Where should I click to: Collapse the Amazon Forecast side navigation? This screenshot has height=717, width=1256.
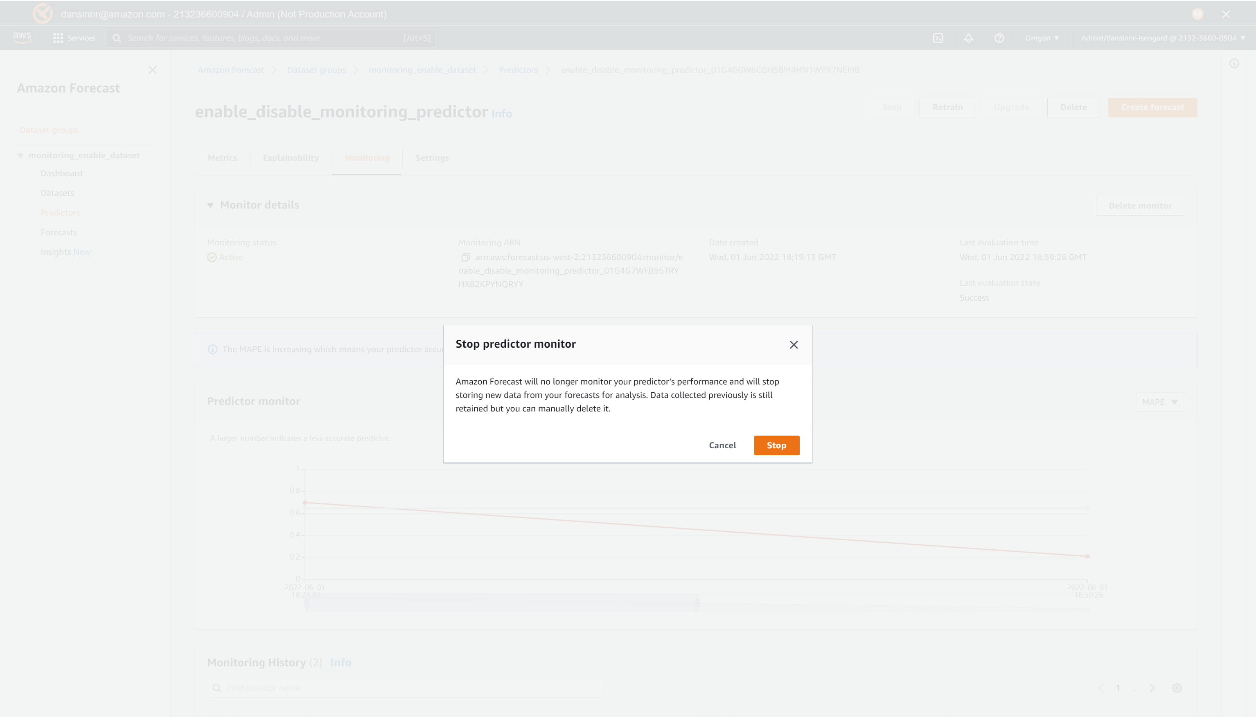(x=152, y=70)
